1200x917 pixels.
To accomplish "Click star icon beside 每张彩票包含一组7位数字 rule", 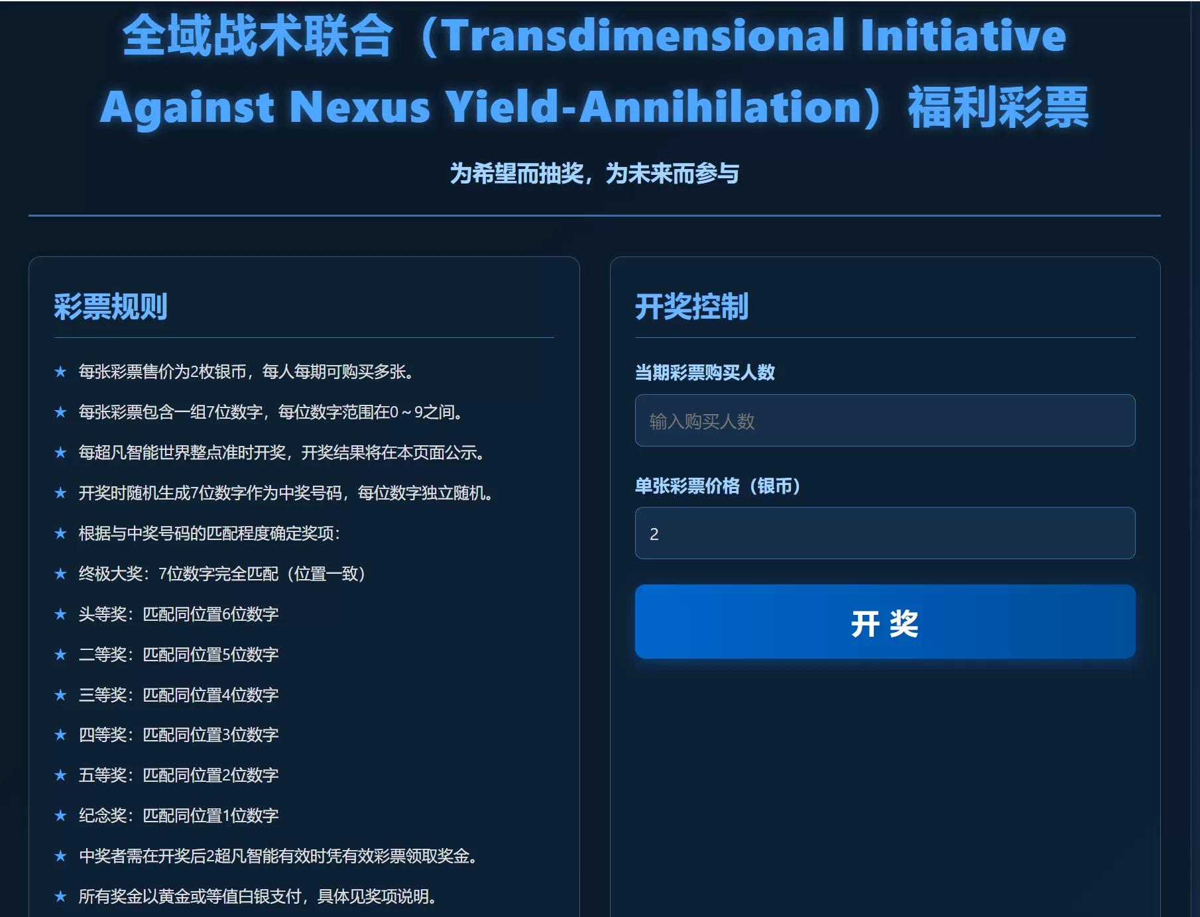I will (x=60, y=412).
